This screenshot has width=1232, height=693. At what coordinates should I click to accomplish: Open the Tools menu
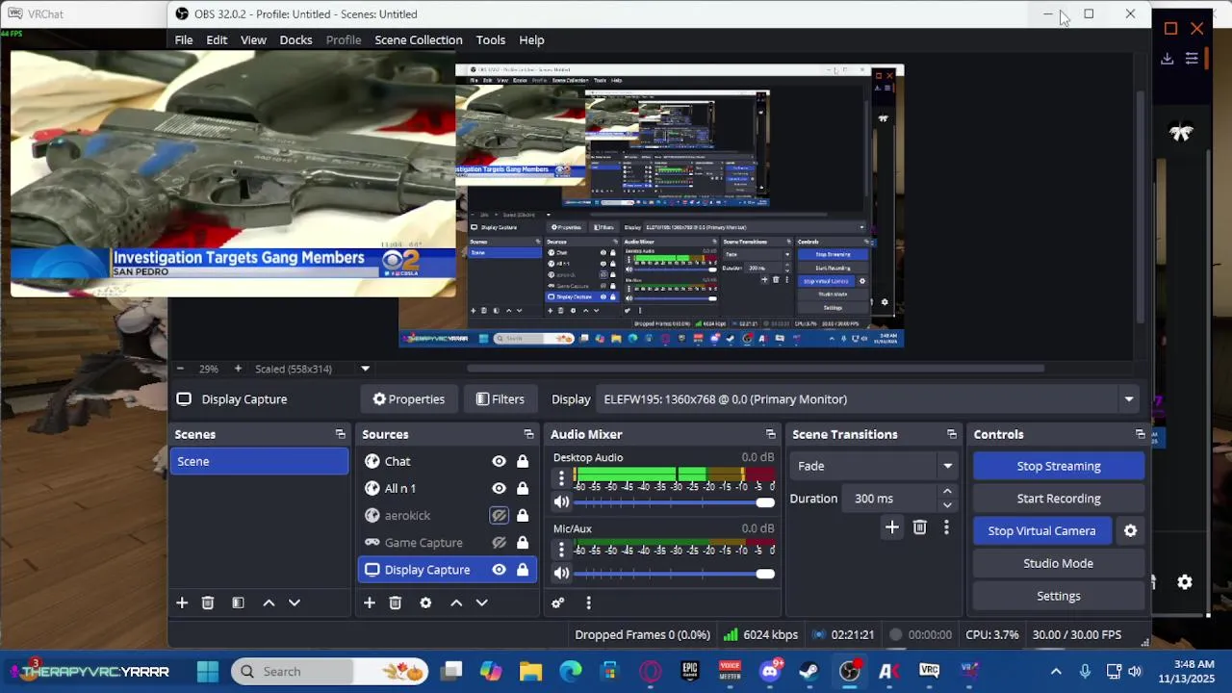[491, 39]
